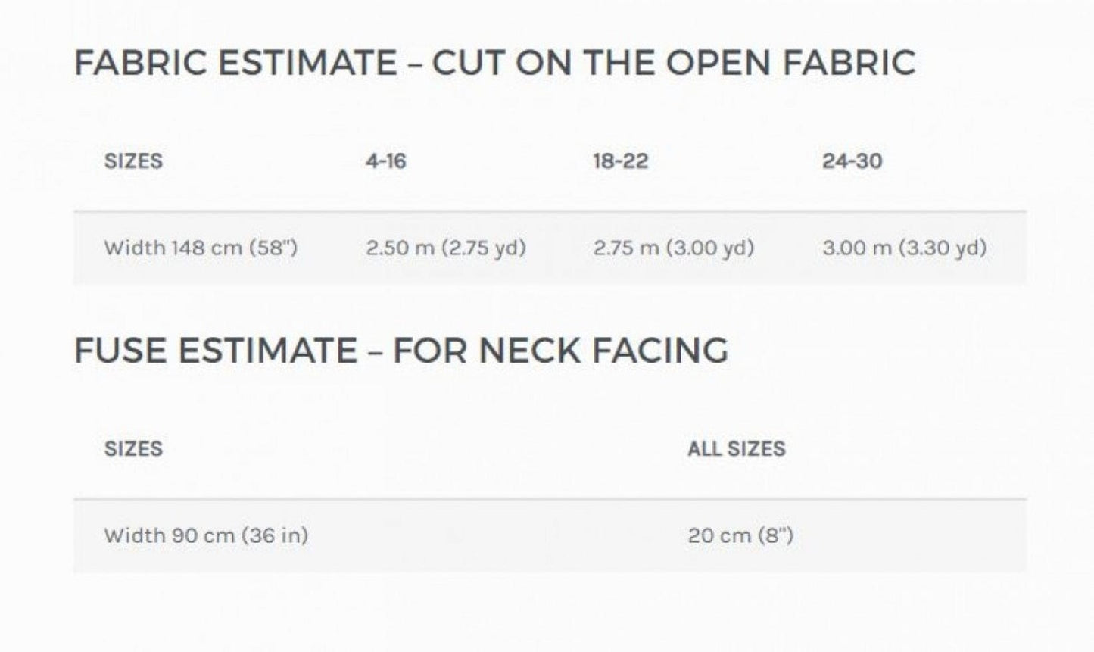Select the 2.50 m (2.75 yd) cell
1094x652 pixels.
(445, 248)
